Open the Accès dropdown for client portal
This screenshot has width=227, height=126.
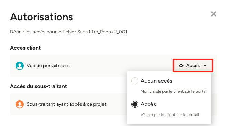[193, 65]
